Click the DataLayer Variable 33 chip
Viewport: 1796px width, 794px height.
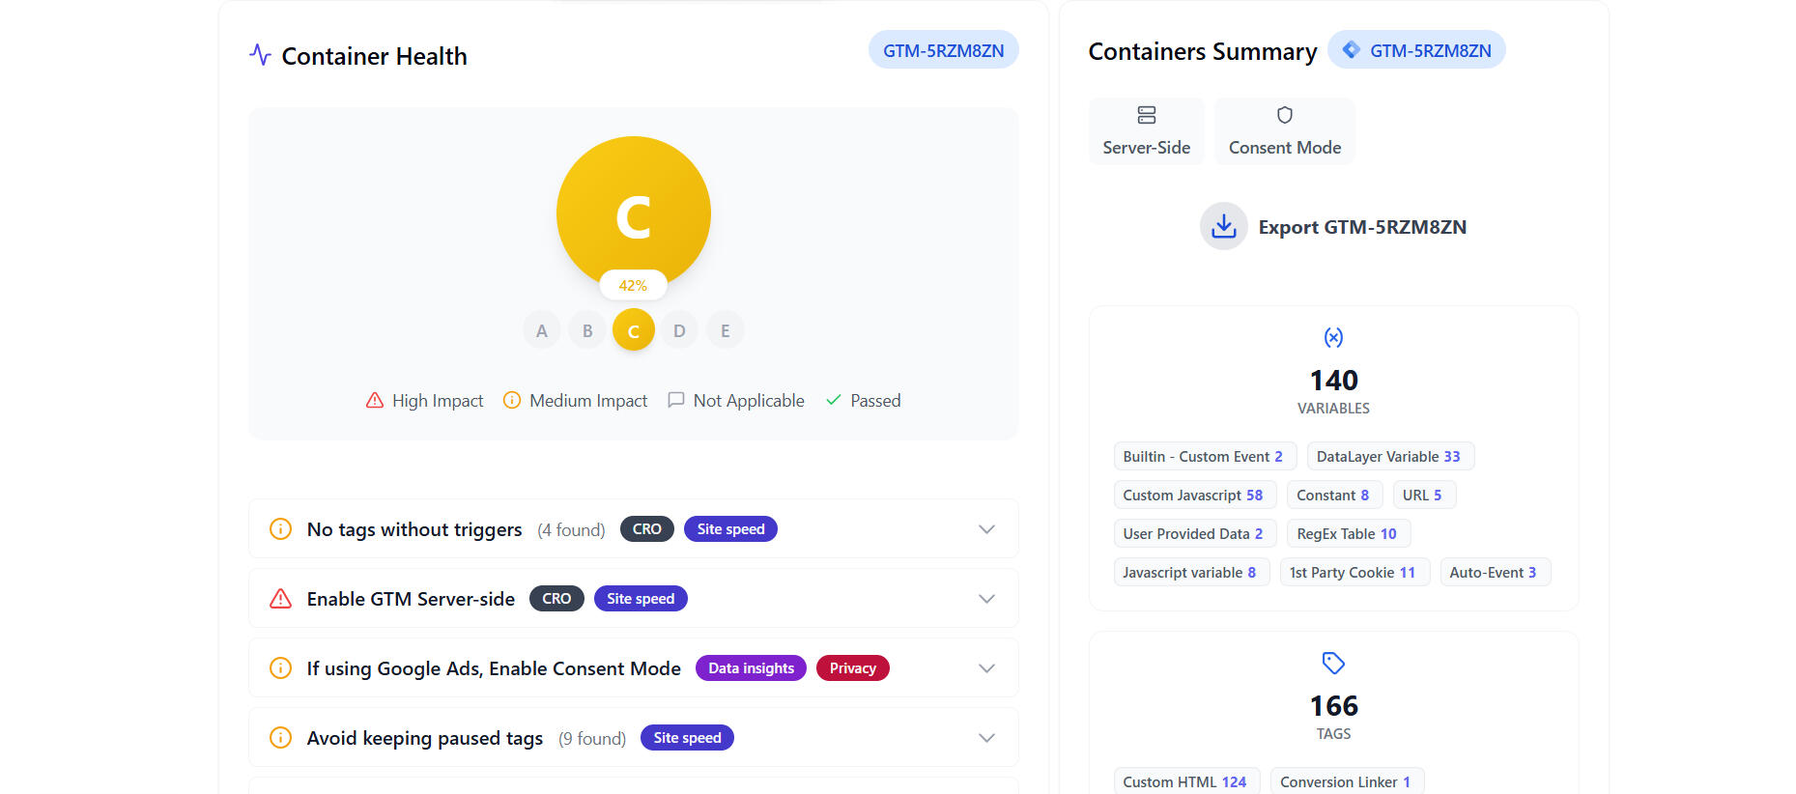[1389, 456]
